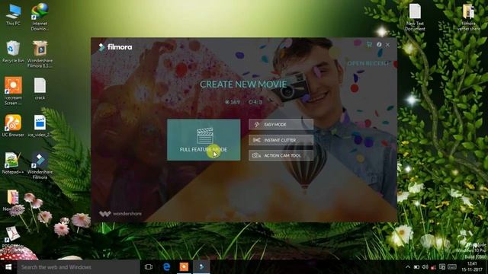Select the 16:9 aspect ratio option
Screen dimensions: 488x274
coord(233,102)
